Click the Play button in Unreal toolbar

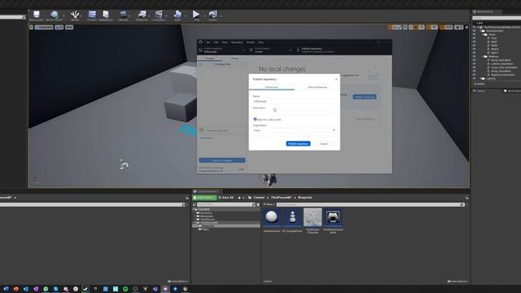[196, 15]
